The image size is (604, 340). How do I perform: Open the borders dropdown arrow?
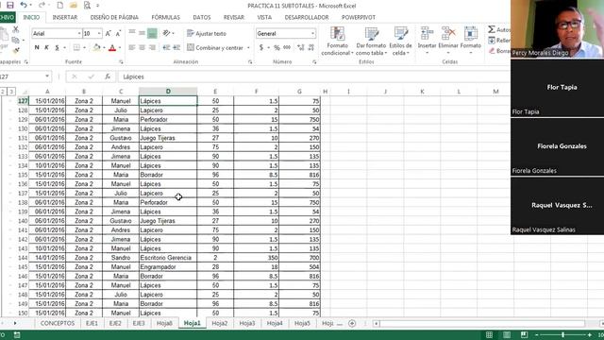(x=84, y=47)
